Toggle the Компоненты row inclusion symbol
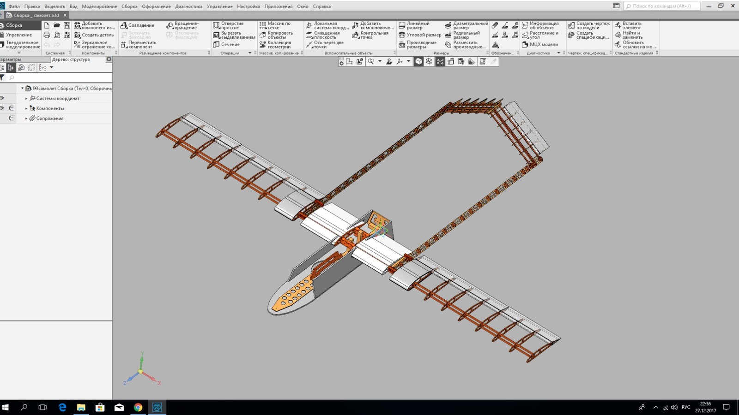Image resolution: width=739 pixels, height=415 pixels. pos(12,108)
